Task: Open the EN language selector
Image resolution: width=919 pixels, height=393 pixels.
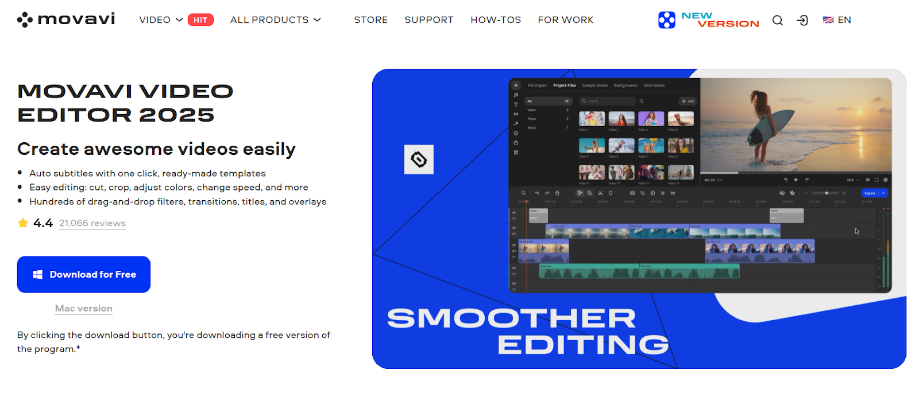Action: pyautogui.click(x=837, y=20)
